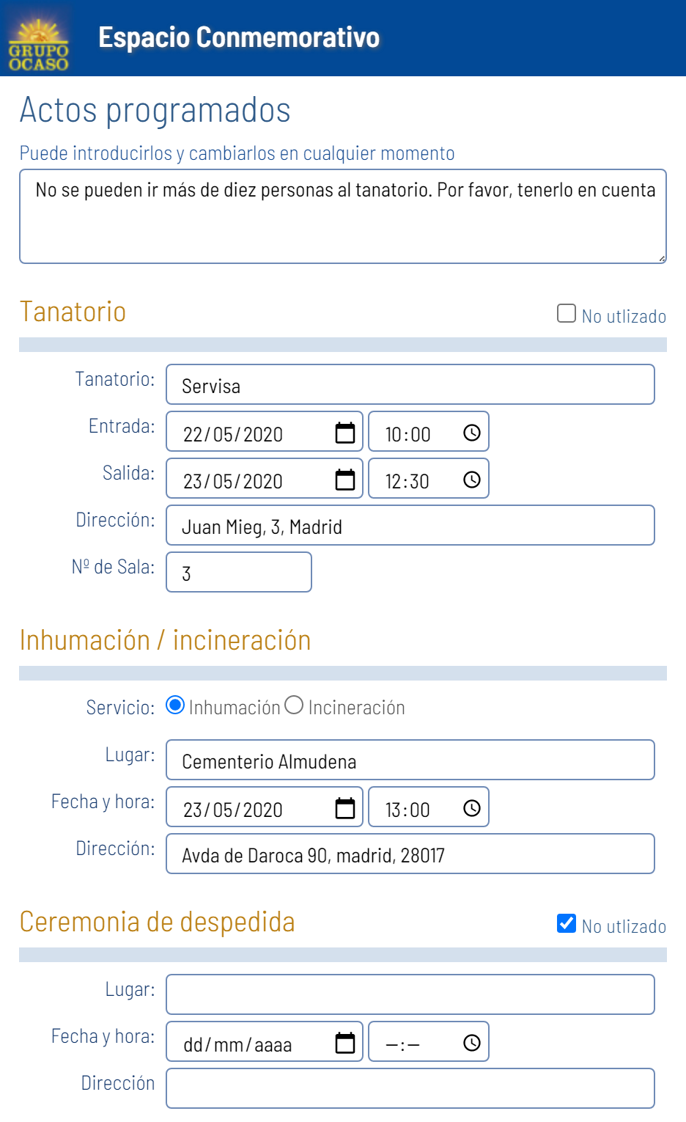Click the Nº de Sala field

(239, 573)
